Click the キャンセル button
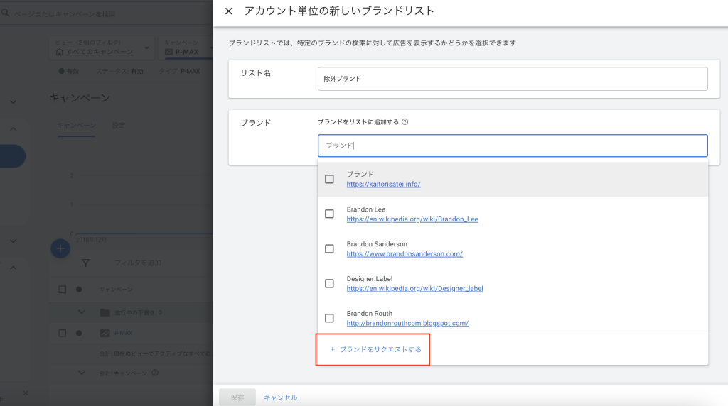Image resolution: width=728 pixels, height=406 pixels. (x=280, y=397)
